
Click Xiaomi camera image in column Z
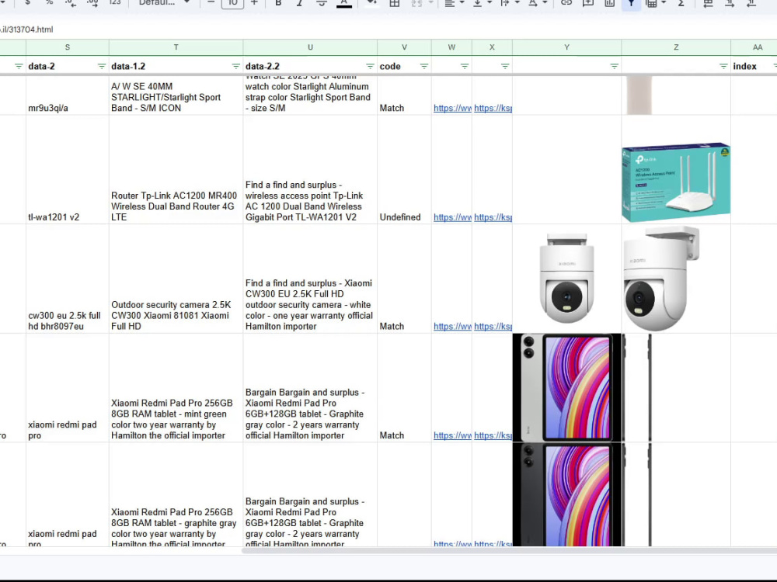click(661, 279)
